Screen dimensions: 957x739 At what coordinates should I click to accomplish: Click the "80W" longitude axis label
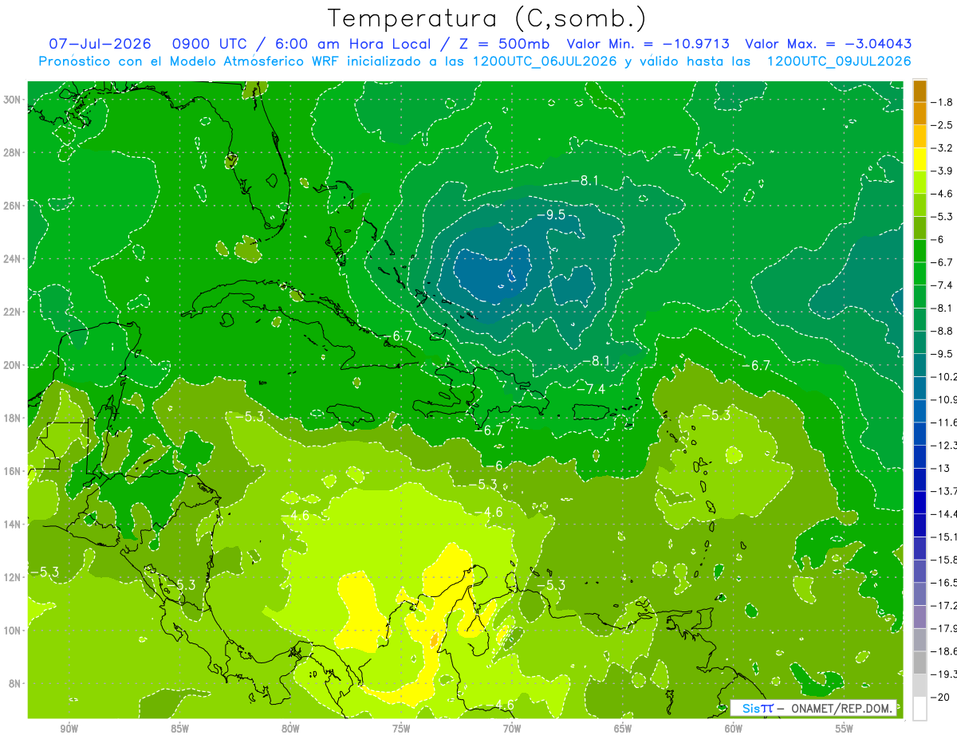point(290,729)
